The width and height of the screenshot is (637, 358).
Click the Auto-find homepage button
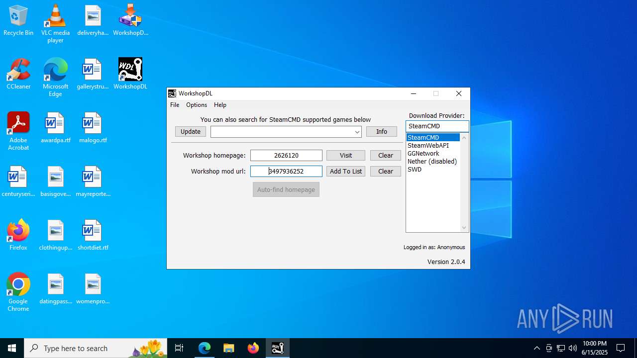click(x=286, y=190)
